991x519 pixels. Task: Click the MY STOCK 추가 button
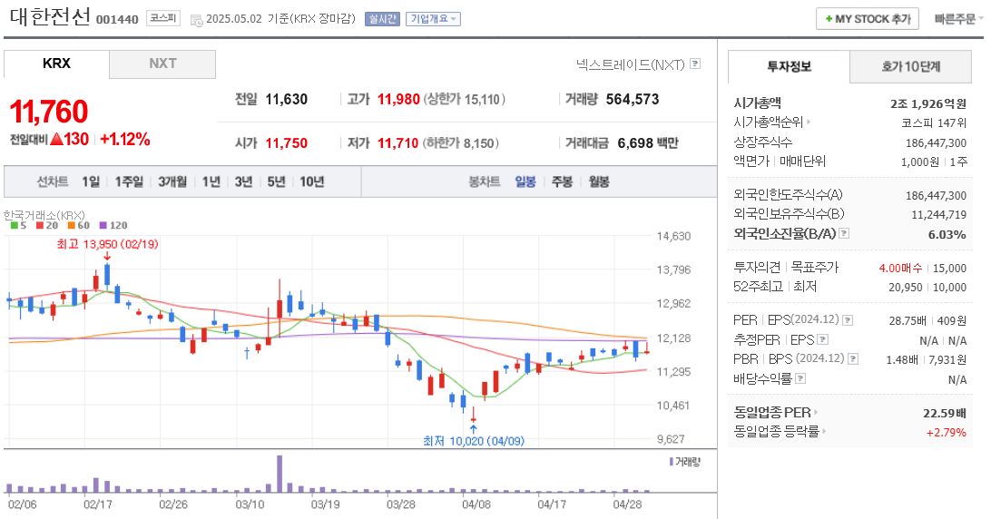868,19
